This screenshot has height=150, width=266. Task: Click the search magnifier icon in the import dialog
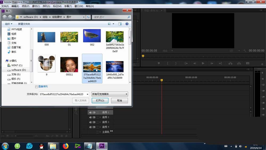pyautogui.click(x=129, y=17)
